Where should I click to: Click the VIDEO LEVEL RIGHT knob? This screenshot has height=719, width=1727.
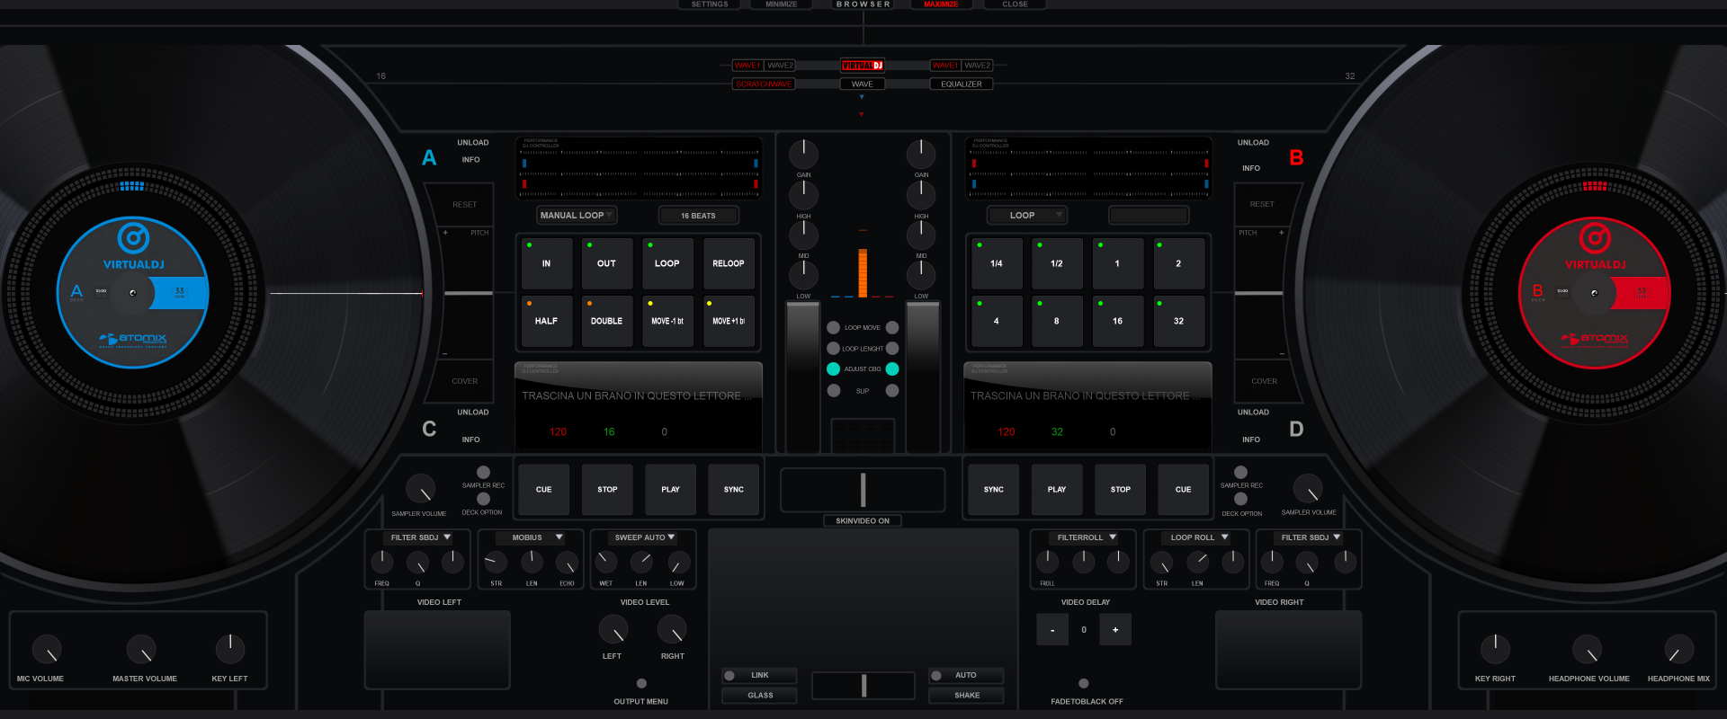pyautogui.click(x=672, y=629)
